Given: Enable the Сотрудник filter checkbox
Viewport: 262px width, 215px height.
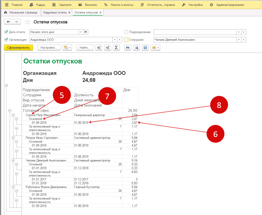Looking at the screenshot, I should click(x=126, y=40).
